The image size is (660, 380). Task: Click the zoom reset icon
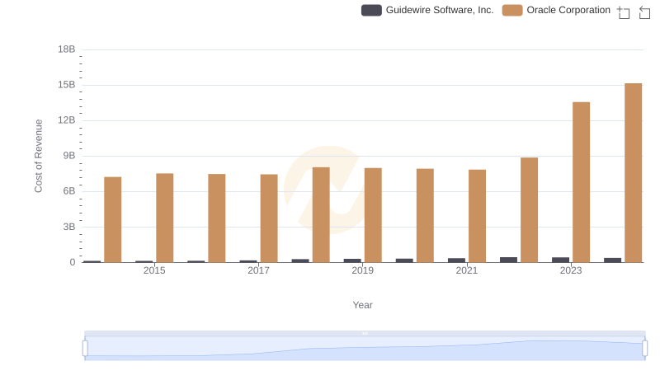point(644,12)
